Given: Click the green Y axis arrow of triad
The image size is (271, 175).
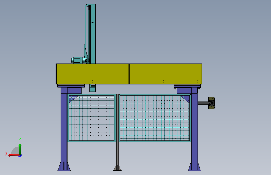Looking at the screenshot, I should coord(20,149).
